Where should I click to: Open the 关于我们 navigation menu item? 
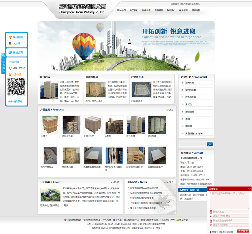(x=134, y=10)
